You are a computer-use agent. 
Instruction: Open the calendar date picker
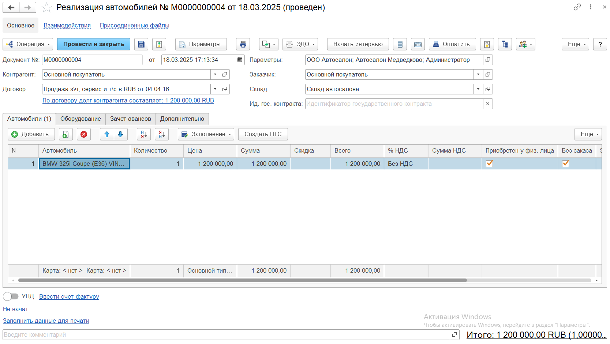(x=240, y=60)
